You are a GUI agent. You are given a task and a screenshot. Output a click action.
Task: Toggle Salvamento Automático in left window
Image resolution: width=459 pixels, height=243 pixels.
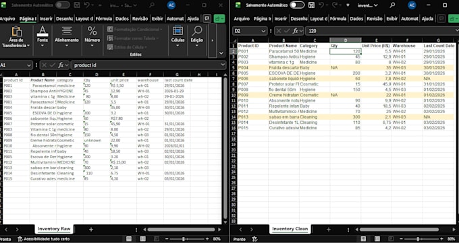(x=63, y=5)
